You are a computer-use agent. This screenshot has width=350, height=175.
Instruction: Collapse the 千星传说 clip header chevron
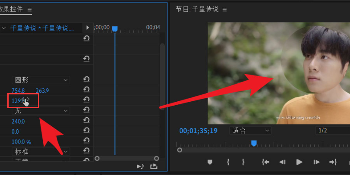(x=3, y=28)
